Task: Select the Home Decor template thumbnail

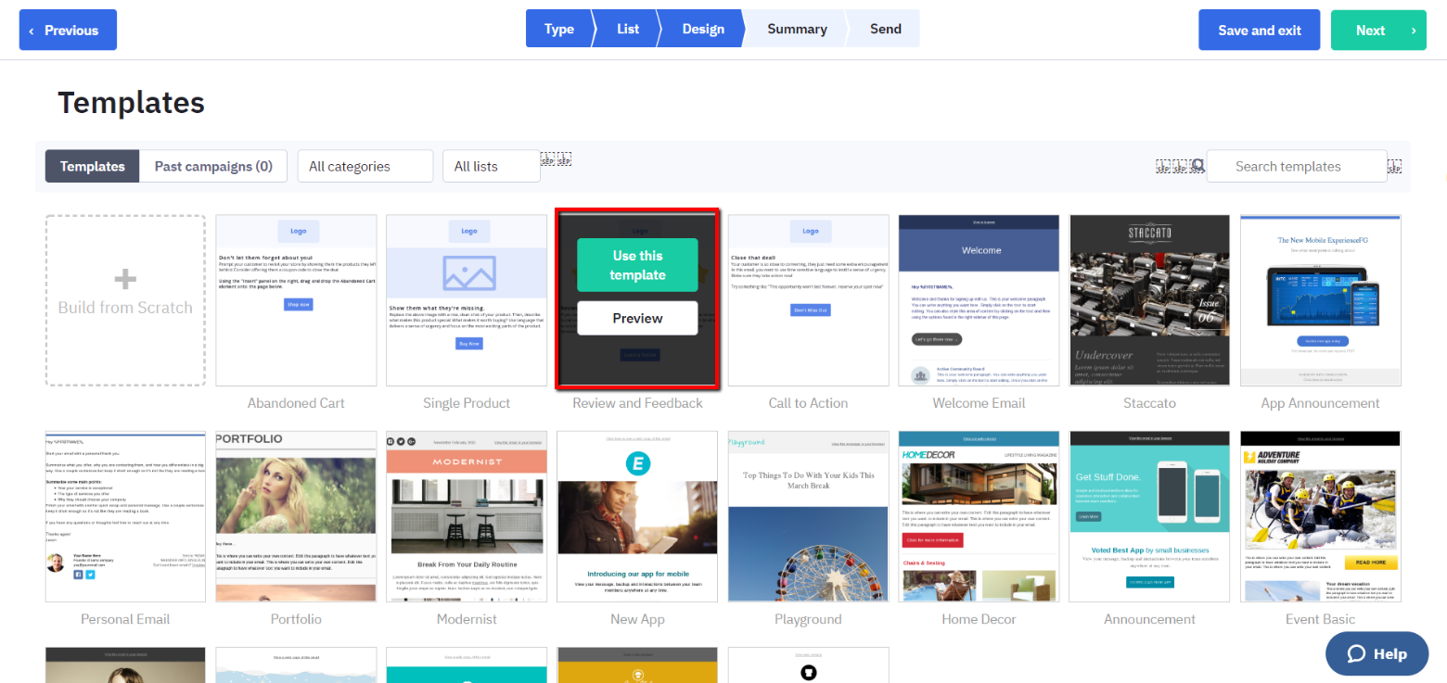Action: pyautogui.click(x=979, y=516)
